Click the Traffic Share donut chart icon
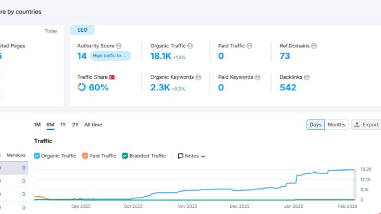 click(x=82, y=87)
